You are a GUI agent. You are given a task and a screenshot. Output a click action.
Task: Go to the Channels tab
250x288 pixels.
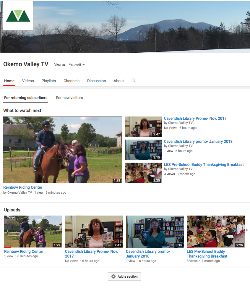pyautogui.click(x=72, y=81)
